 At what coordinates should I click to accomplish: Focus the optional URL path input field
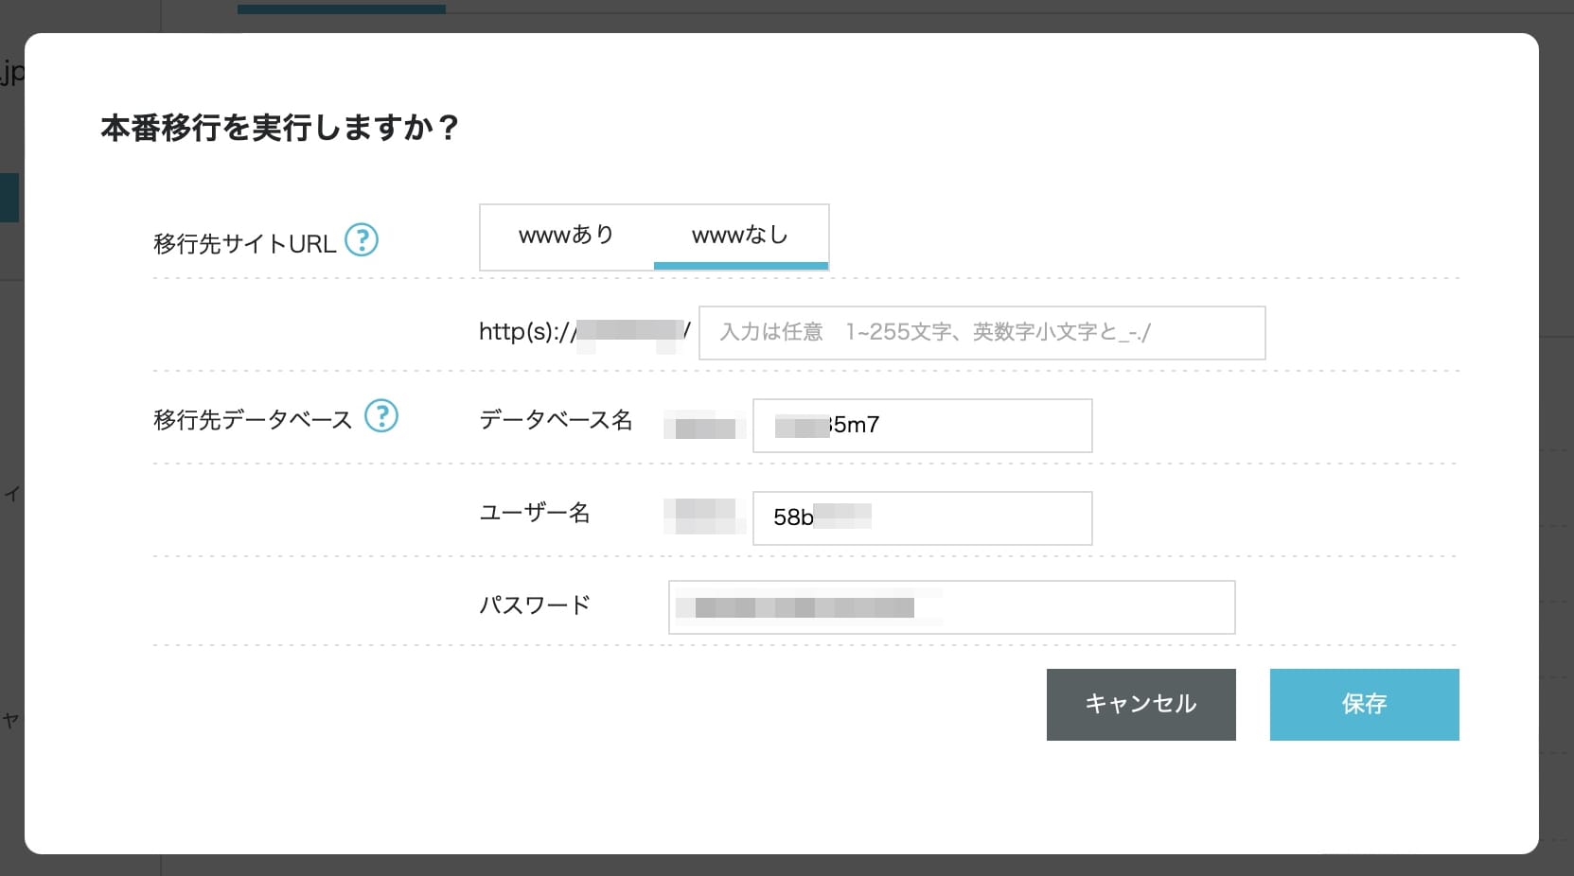click(x=982, y=333)
